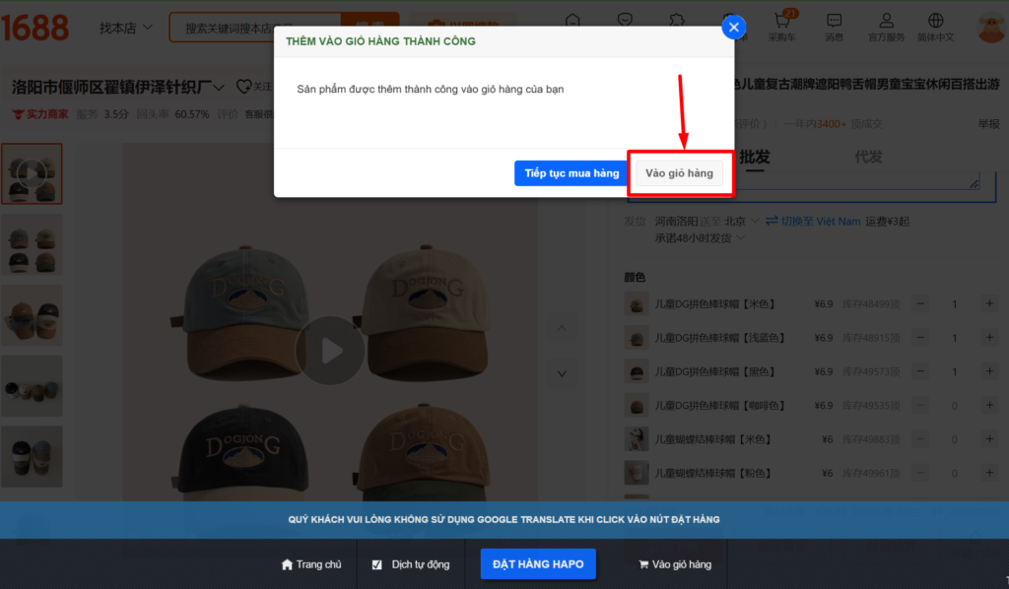The height and width of the screenshot is (589, 1009).
Task: Click the 官方服务 official service icon
Action: [886, 26]
